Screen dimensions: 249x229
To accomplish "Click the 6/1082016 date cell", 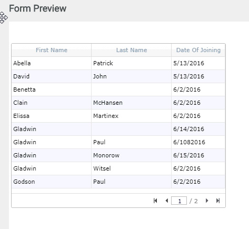I will pos(198,142).
